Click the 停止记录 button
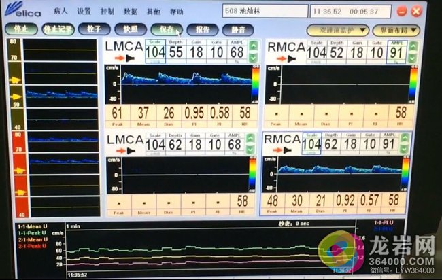Viewport: 442px width, 280px height. pos(58,29)
